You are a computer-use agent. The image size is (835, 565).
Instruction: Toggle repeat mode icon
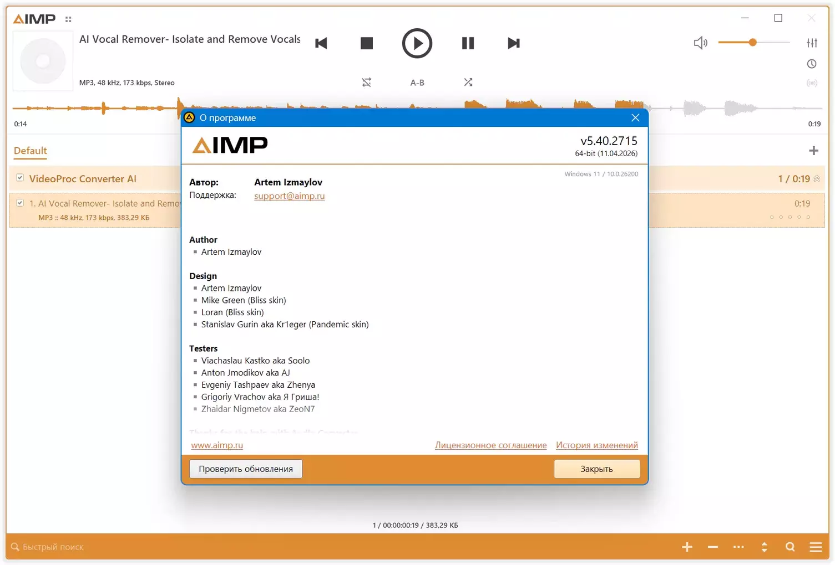tap(367, 83)
